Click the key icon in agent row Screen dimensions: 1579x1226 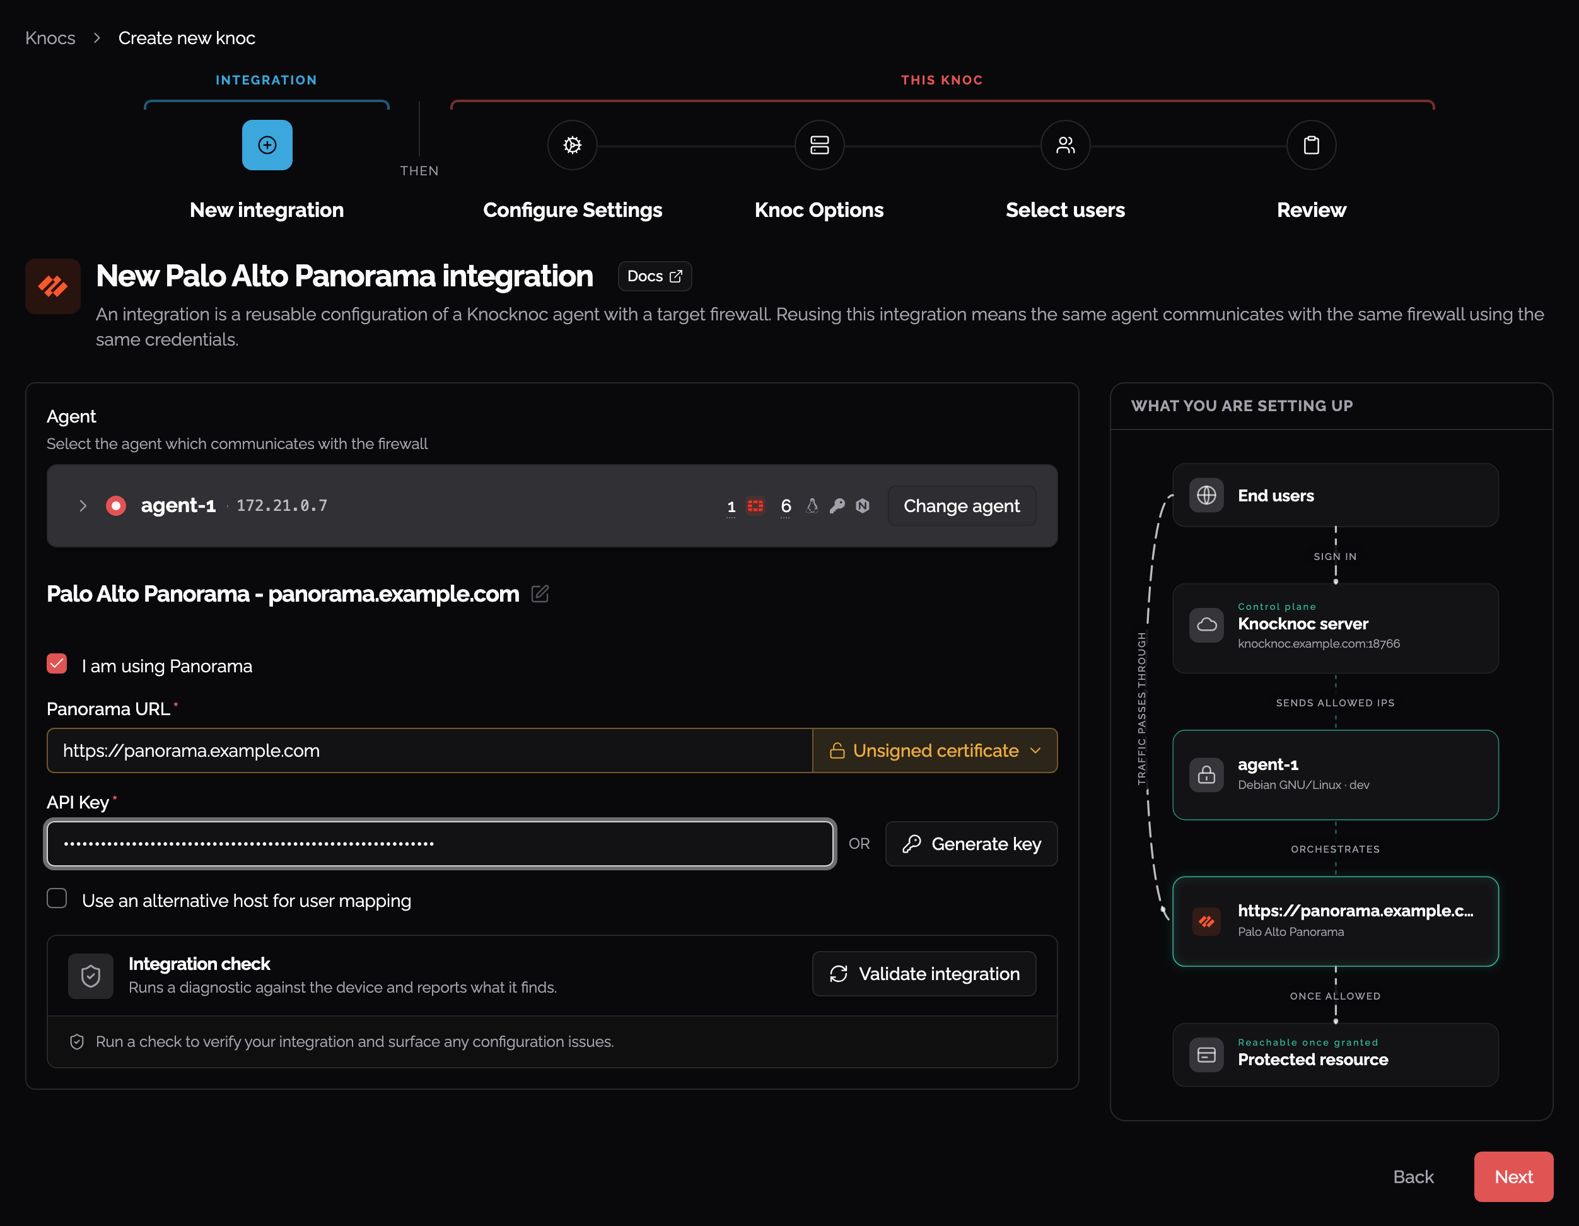click(837, 505)
